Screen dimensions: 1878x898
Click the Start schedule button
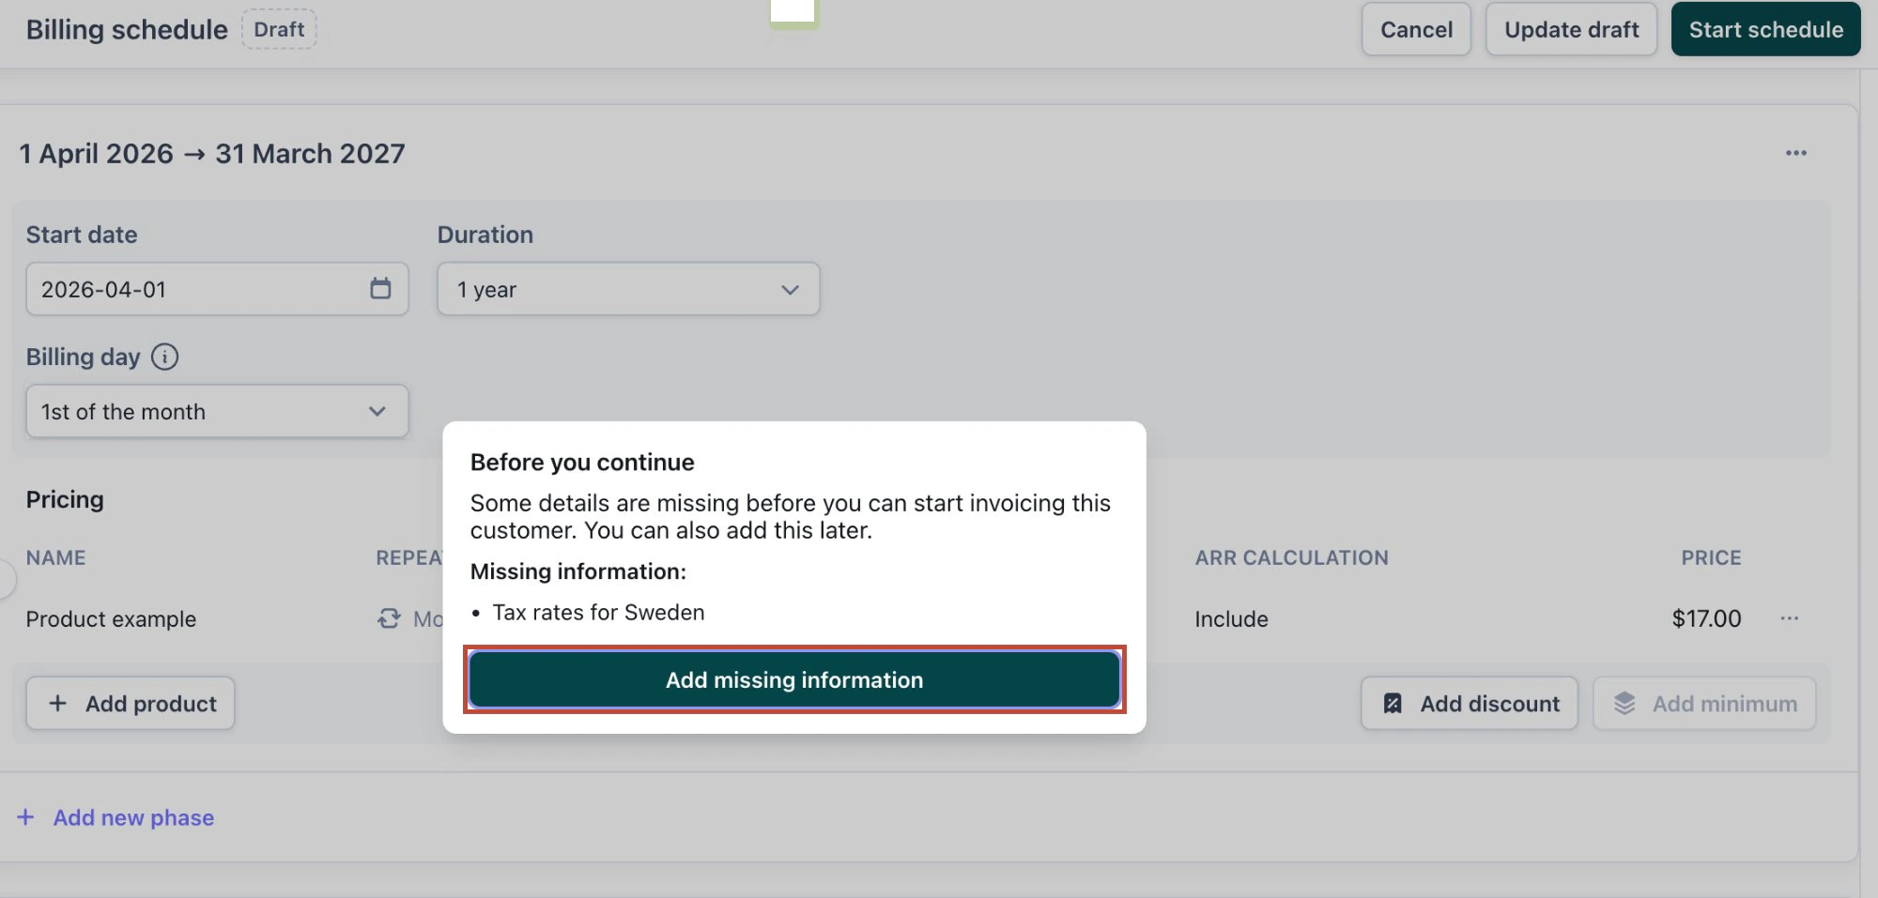point(1765,29)
